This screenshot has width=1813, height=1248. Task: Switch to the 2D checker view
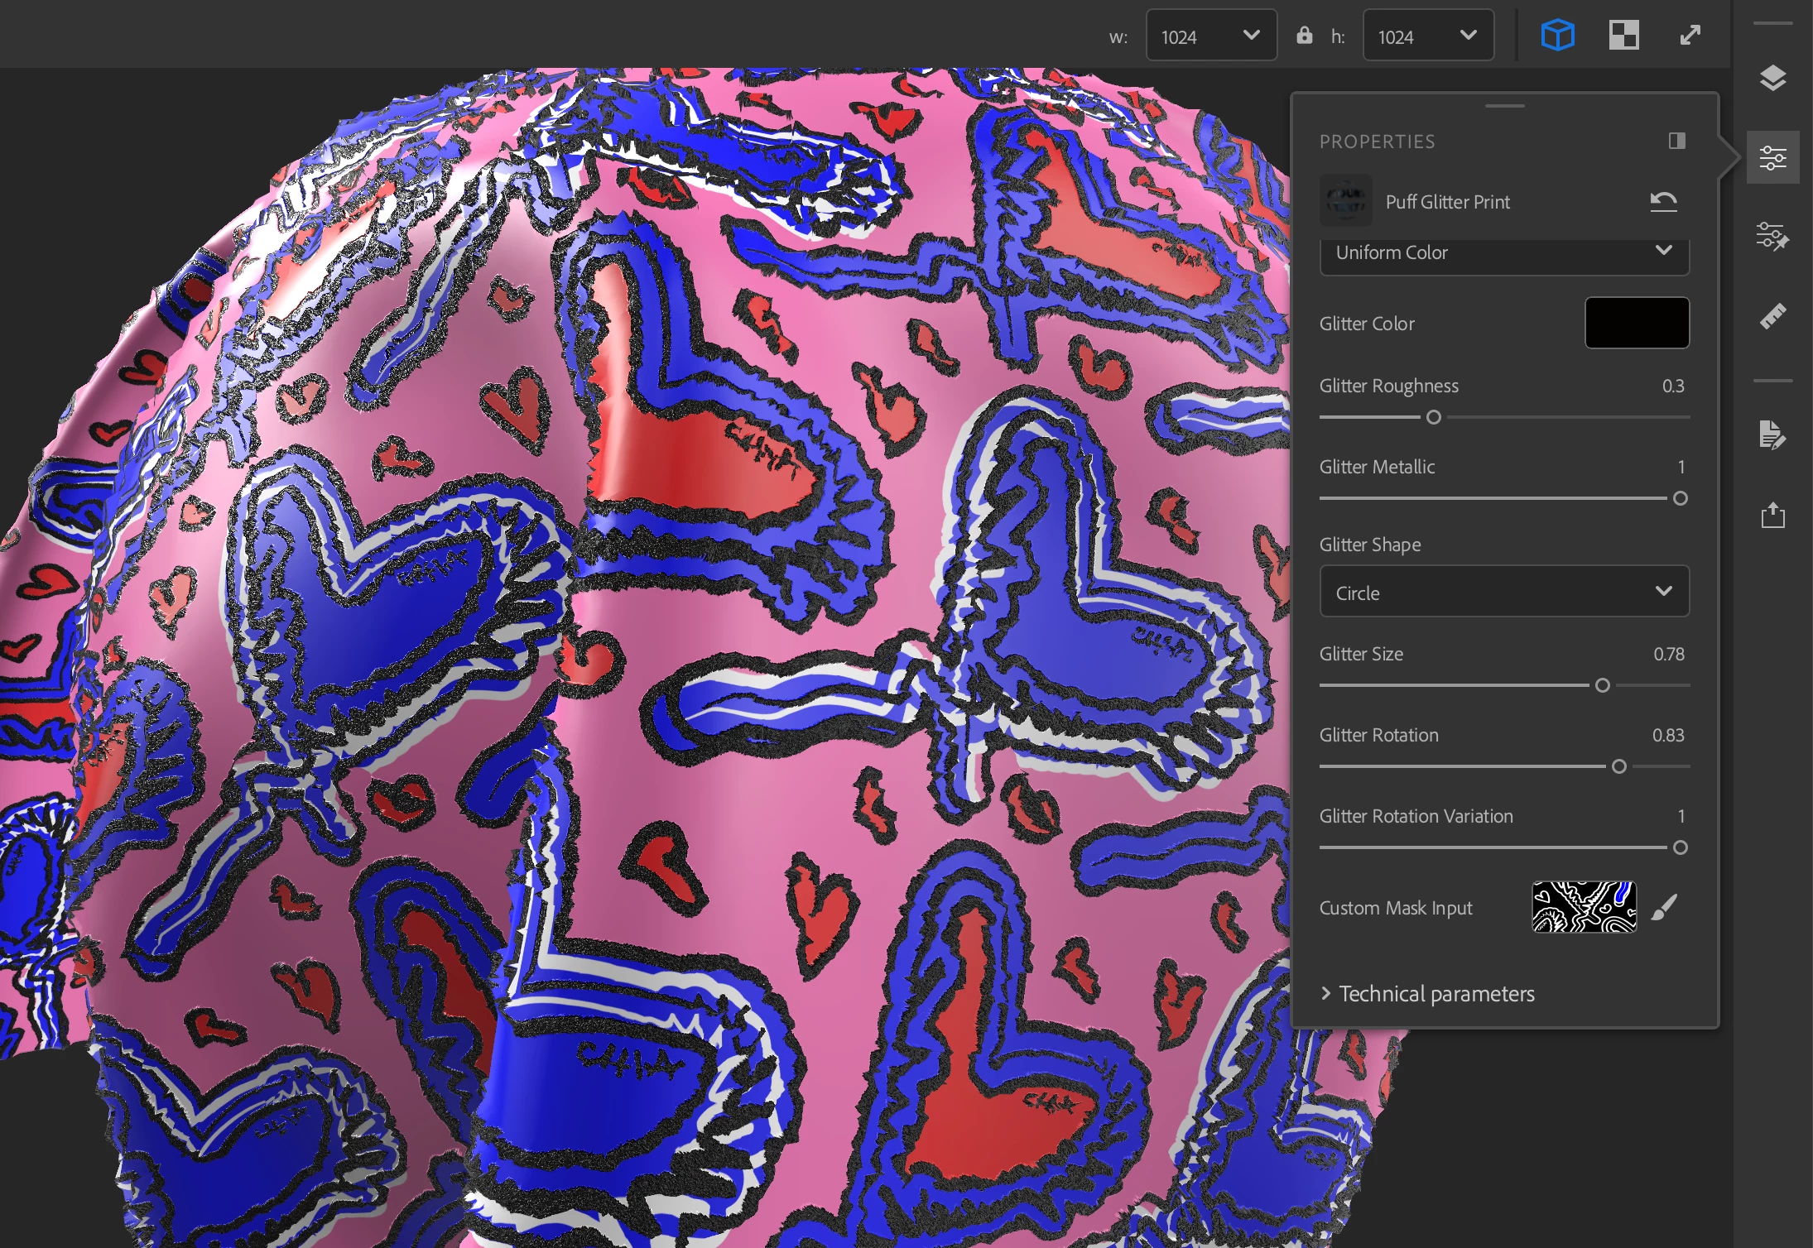point(1623,36)
